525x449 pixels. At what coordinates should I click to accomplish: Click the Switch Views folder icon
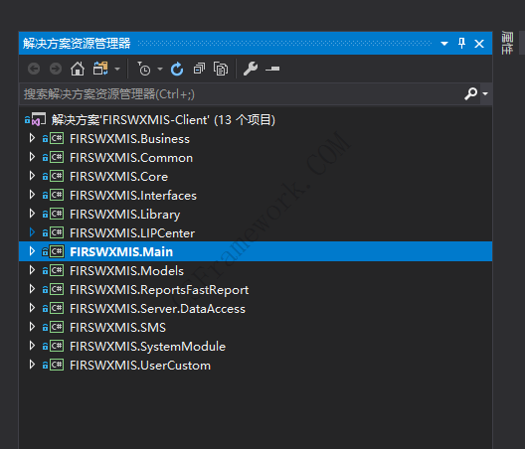pyautogui.click(x=100, y=69)
